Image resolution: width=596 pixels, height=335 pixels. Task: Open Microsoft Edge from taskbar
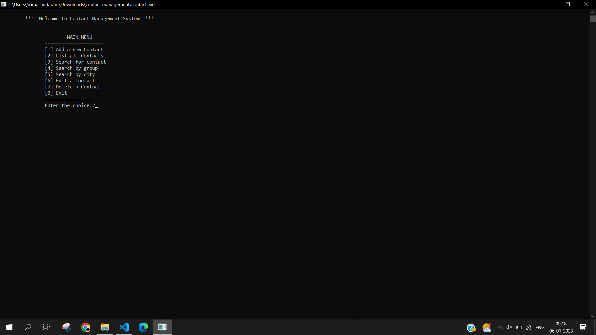(143, 327)
